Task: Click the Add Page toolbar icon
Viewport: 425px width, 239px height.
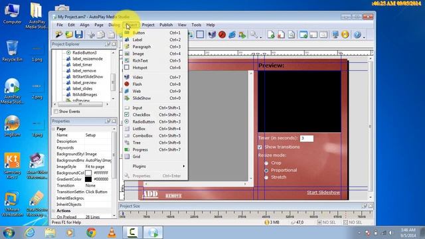Action: [x=271, y=35]
